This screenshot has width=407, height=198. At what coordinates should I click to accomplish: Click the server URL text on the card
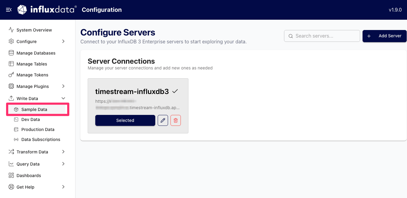pos(137,104)
